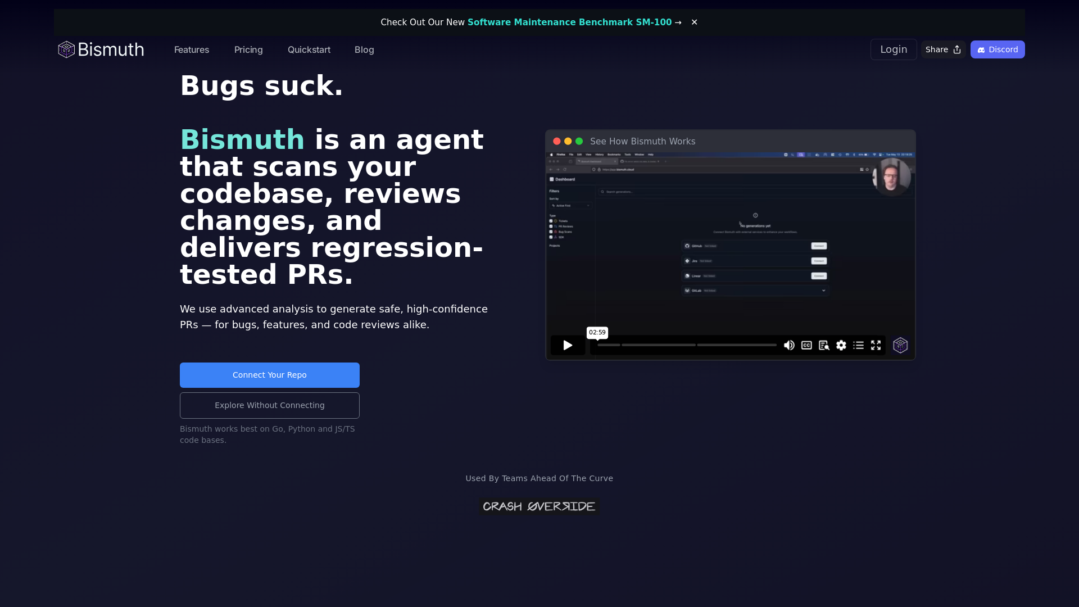Click the 'See How Bismuth Works' title
Image resolution: width=1079 pixels, height=607 pixels.
point(643,142)
